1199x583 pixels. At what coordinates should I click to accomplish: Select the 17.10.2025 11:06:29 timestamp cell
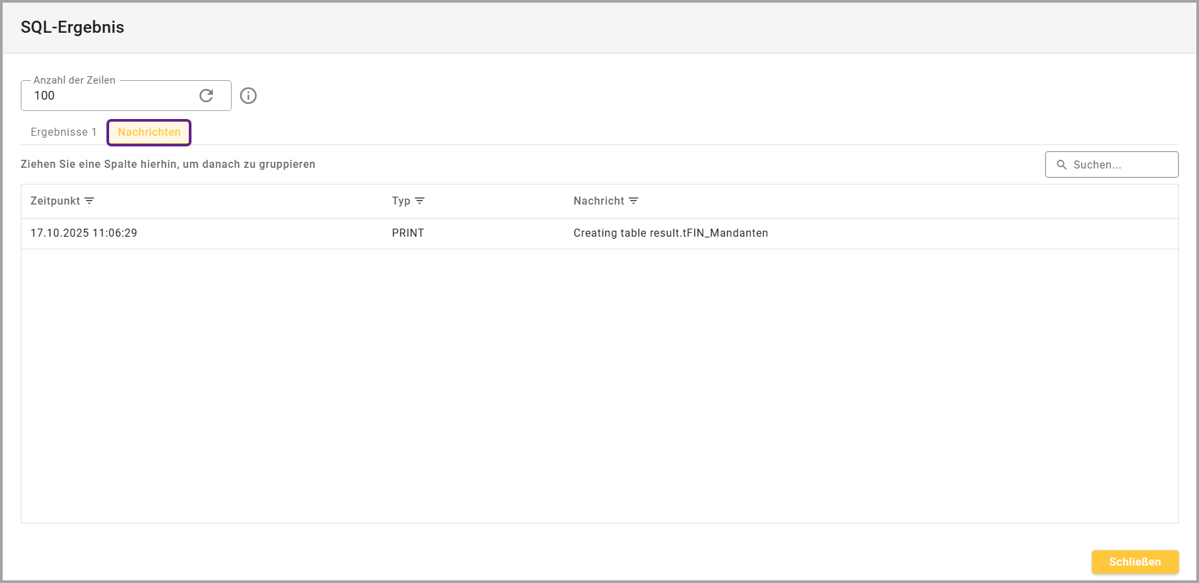pos(84,233)
